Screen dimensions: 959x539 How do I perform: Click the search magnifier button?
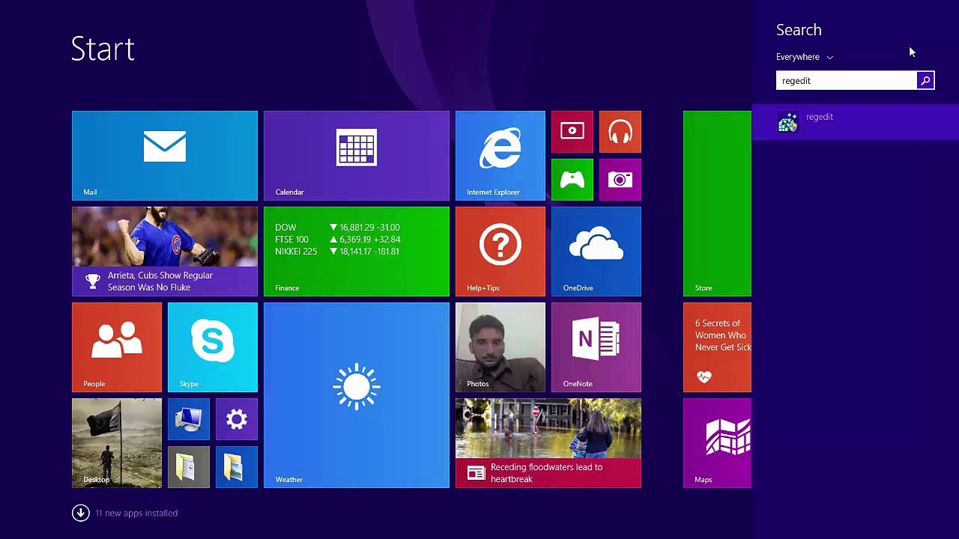point(925,81)
